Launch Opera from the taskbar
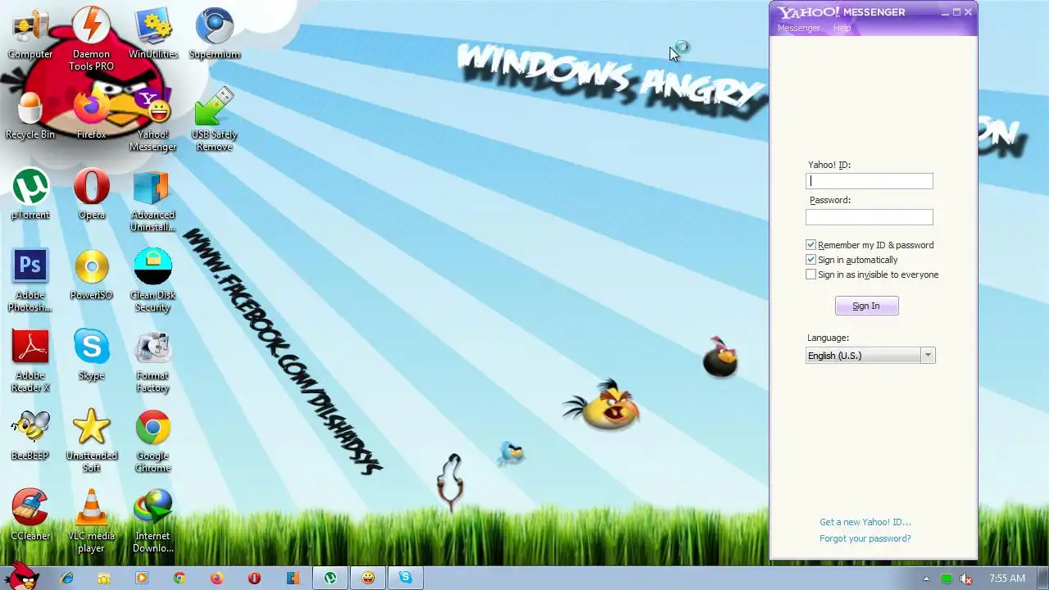The image size is (1049, 590). (255, 578)
